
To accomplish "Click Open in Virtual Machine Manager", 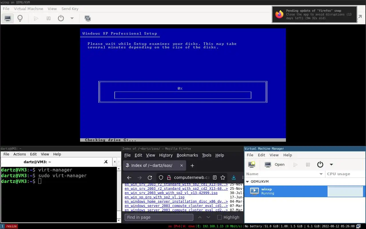I will pos(274,165).
